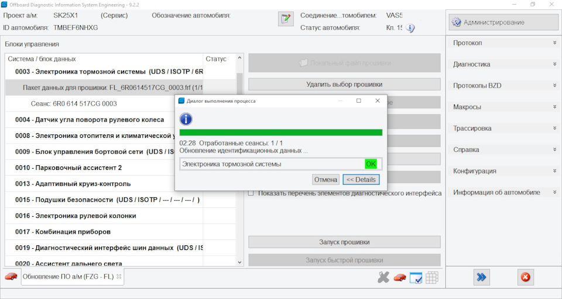Select 0017 - Комбинация приборов row

point(121,232)
